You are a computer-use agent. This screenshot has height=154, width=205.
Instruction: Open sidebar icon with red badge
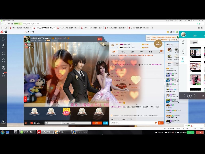click(4, 75)
